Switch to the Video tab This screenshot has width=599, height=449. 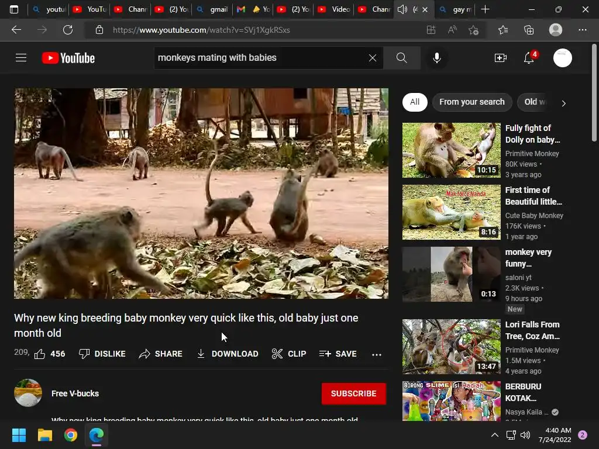[x=334, y=9]
